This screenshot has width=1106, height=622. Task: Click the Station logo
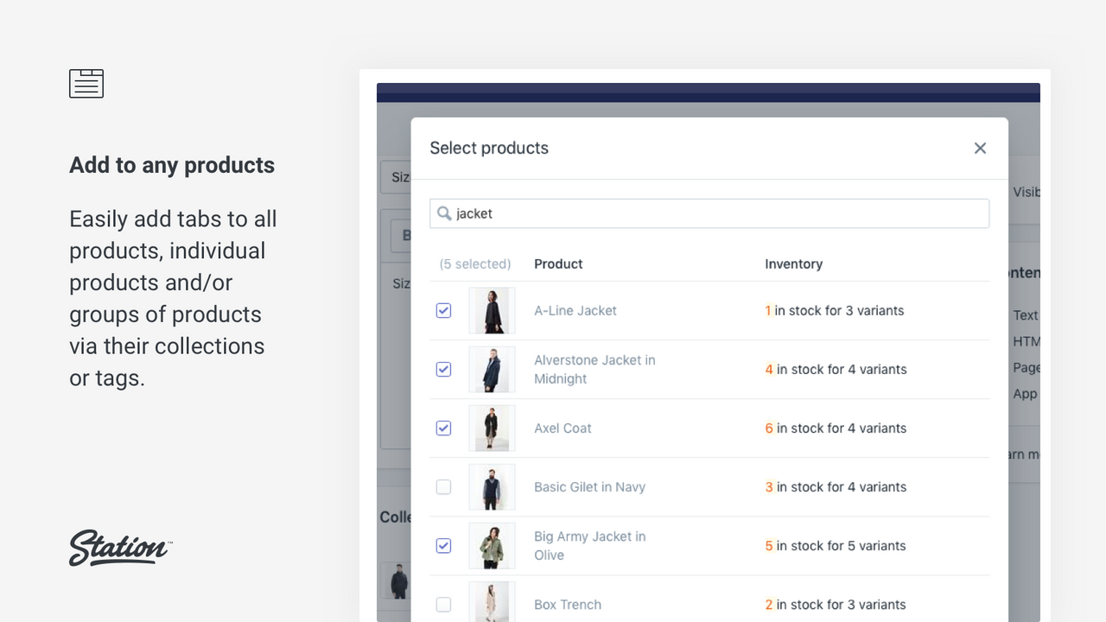click(x=119, y=548)
